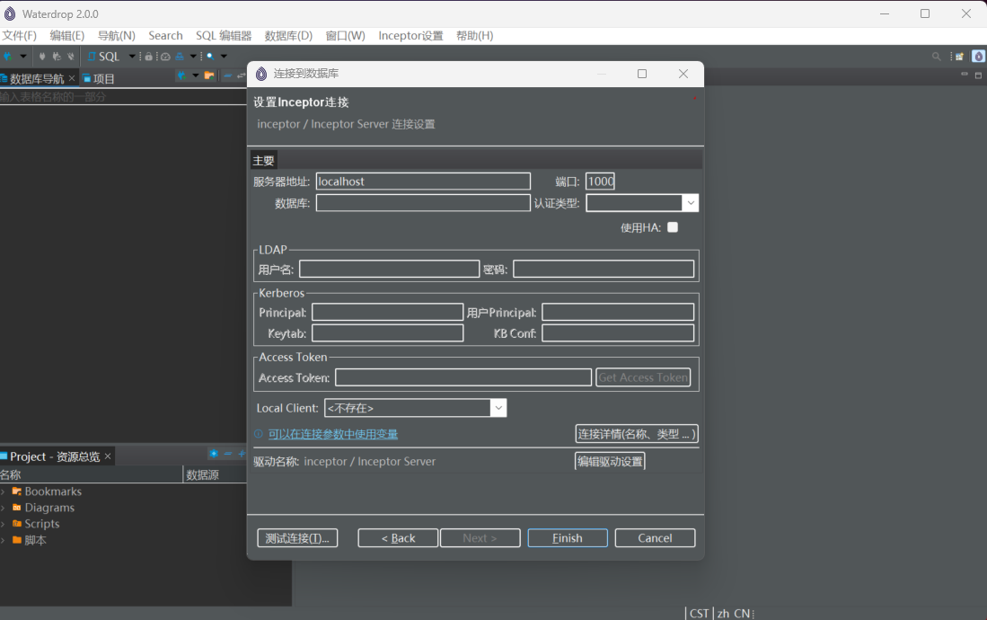Expand the Diagrams tree node
This screenshot has height=620, width=987.
(x=4, y=508)
